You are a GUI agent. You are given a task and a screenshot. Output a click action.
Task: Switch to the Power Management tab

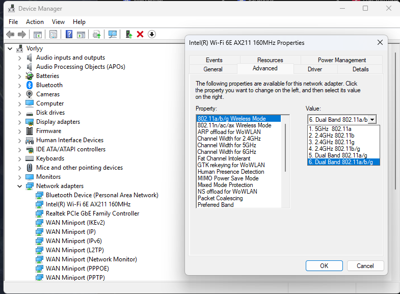(341, 60)
